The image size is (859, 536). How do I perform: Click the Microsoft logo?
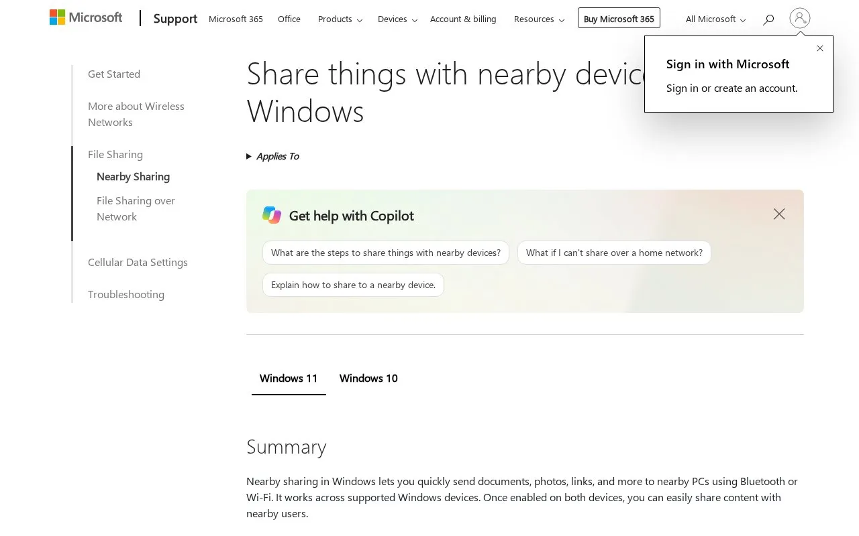click(x=86, y=18)
